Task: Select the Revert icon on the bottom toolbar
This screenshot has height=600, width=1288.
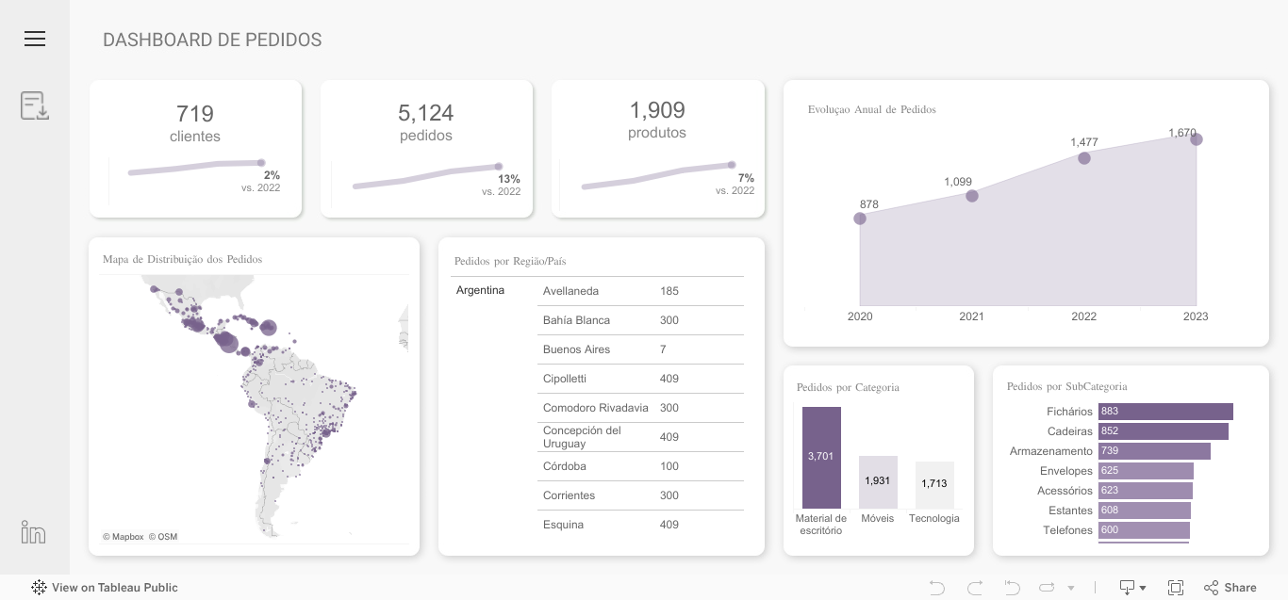Action: click(1010, 587)
